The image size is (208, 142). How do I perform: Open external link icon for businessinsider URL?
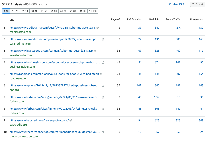[103, 63]
